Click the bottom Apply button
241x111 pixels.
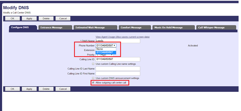tap(29, 89)
